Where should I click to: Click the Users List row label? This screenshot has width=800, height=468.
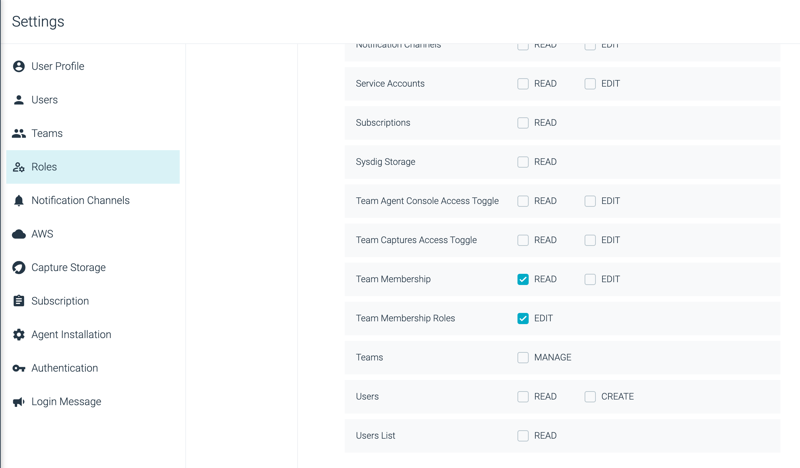pyautogui.click(x=376, y=436)
